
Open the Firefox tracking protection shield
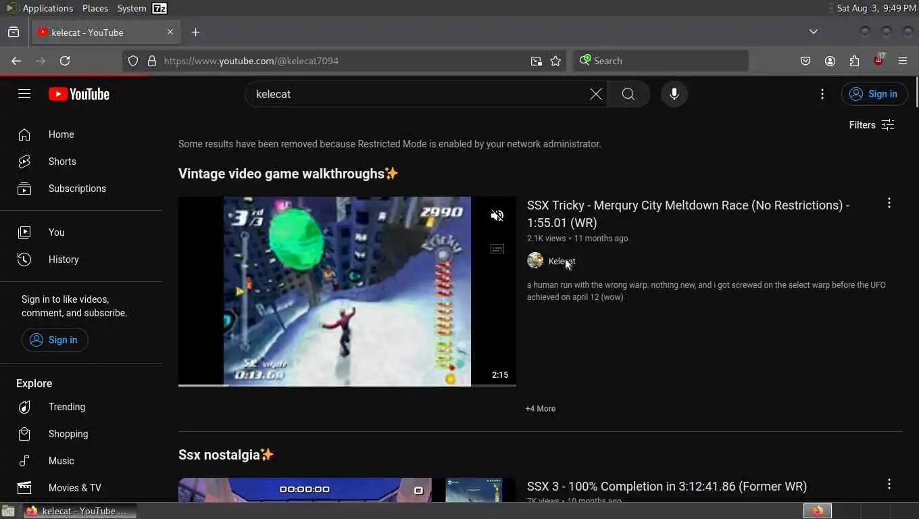coord(133,61)
